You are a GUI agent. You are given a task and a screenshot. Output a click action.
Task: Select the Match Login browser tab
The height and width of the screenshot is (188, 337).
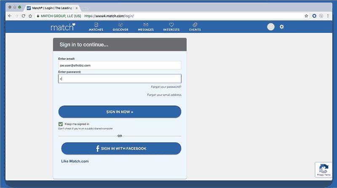[x=51, y=8]
